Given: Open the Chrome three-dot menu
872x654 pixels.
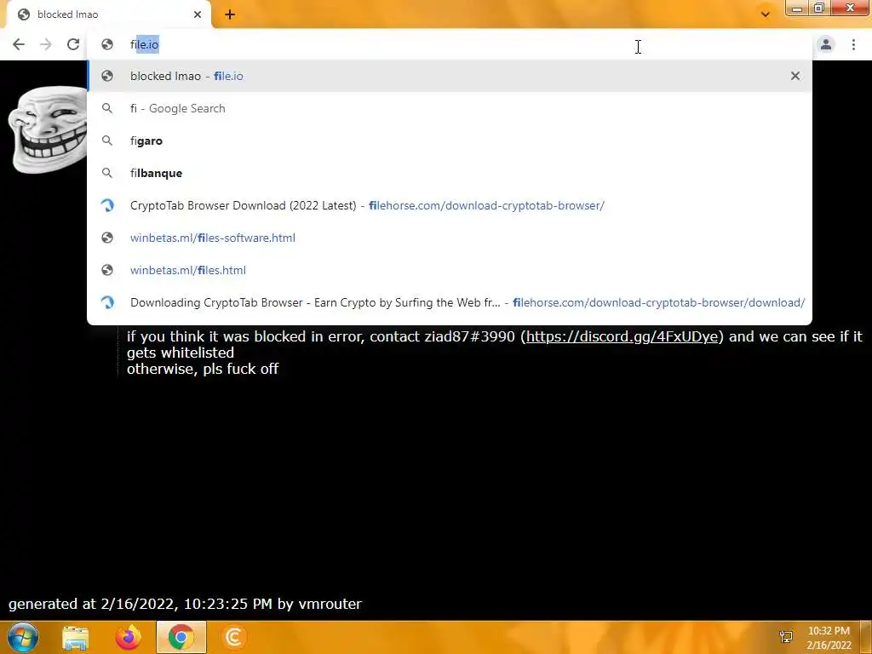Looking at the screenshot, I should click(853, 44).
